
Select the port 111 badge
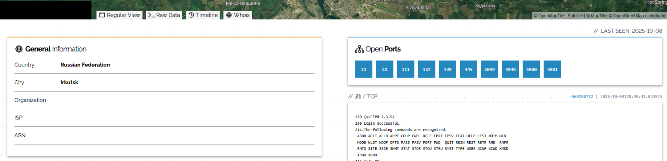(405, 69)
